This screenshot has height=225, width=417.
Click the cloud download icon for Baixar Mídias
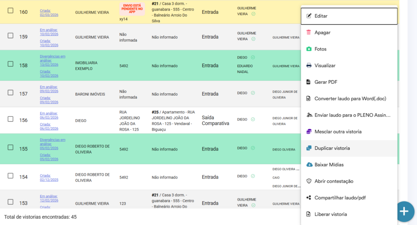coord(309,165)
